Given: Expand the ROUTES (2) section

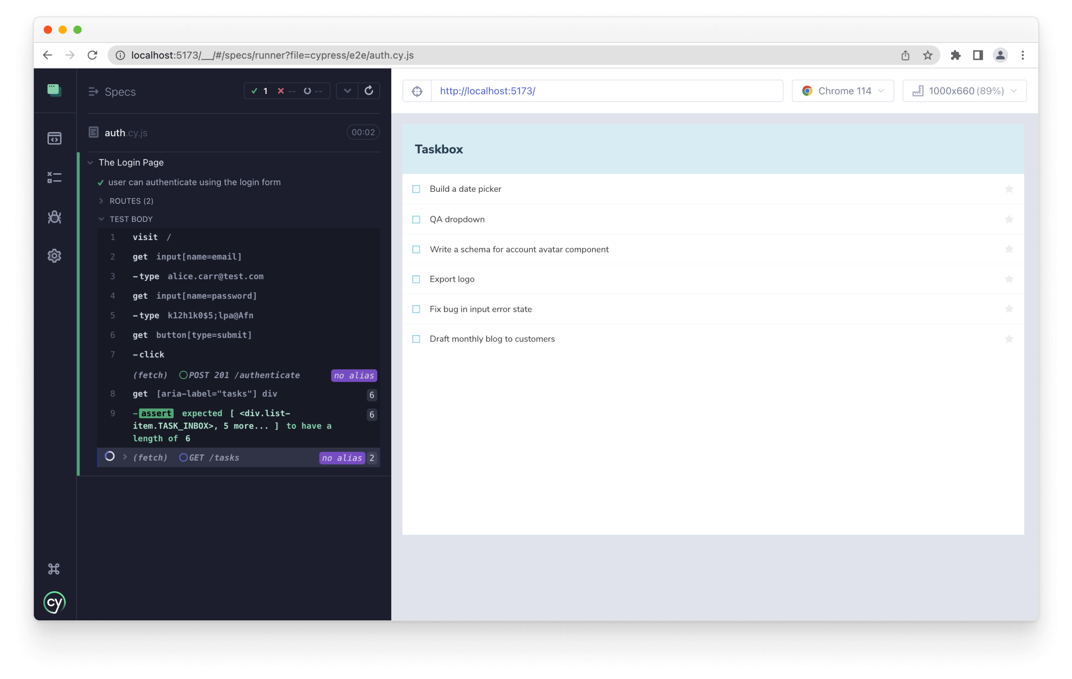Looking at the screenshot, I should coord(131,201).
